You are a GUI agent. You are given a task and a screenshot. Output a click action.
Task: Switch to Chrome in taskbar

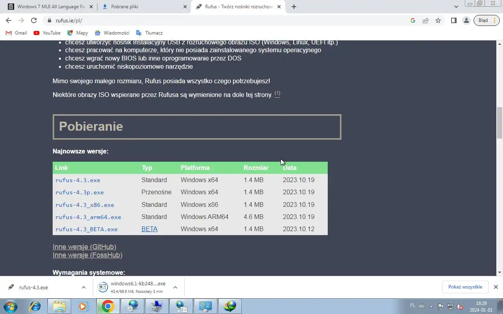(x=108, y=306)
